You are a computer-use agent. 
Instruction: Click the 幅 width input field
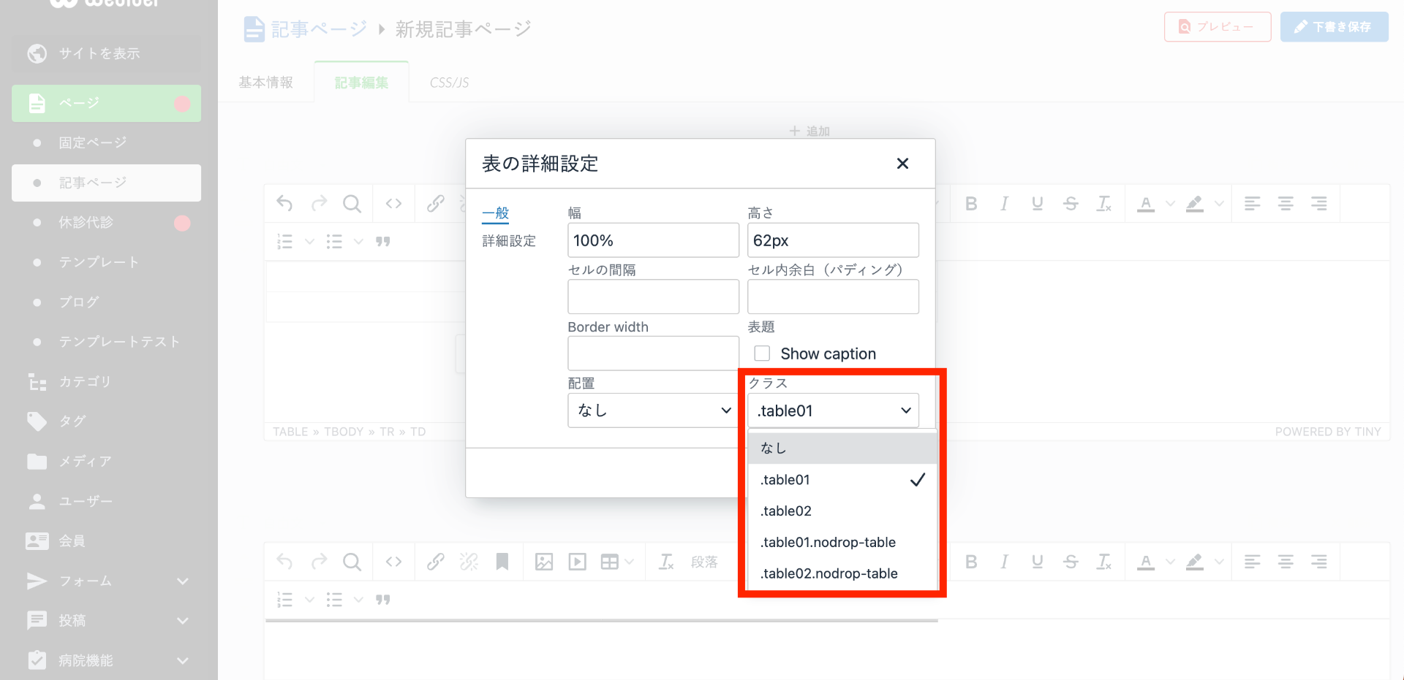653,240
